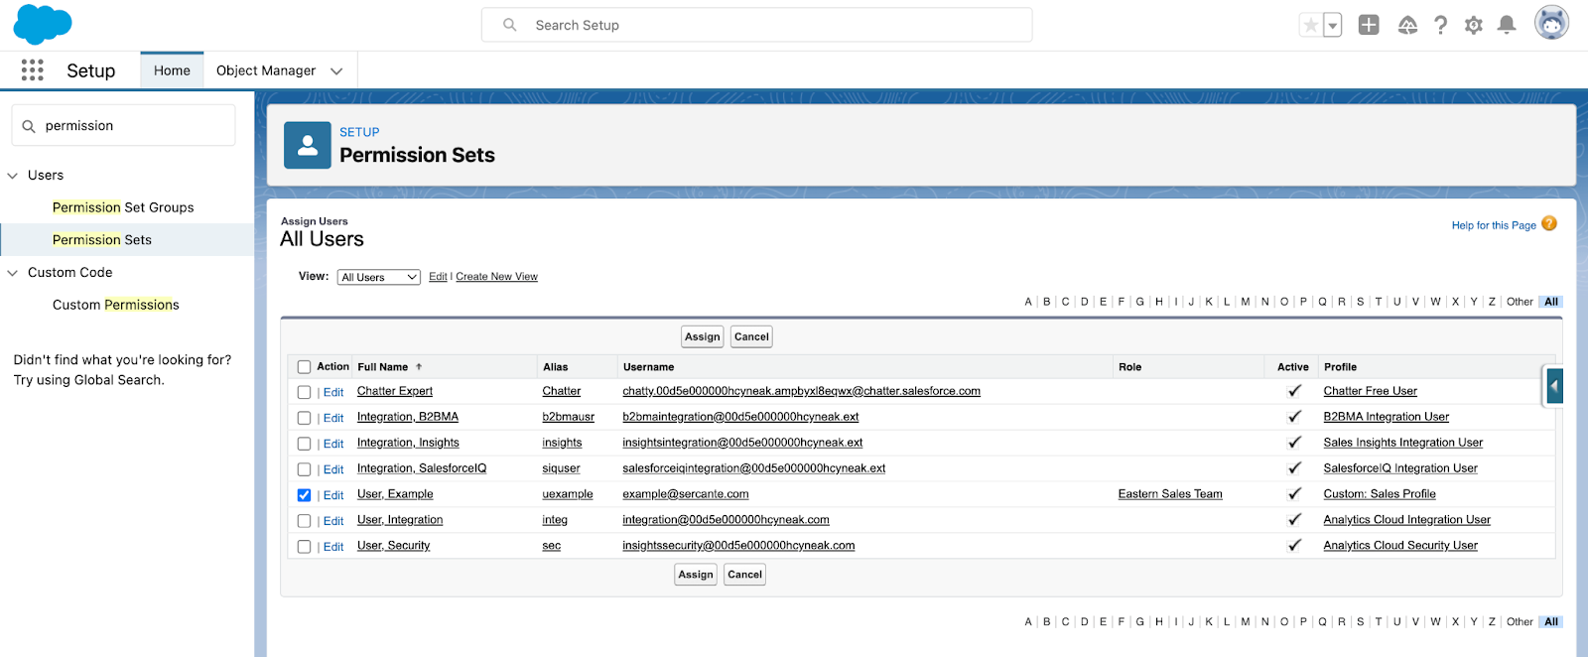Open Permission Set Groups in the sidebar

123,207
